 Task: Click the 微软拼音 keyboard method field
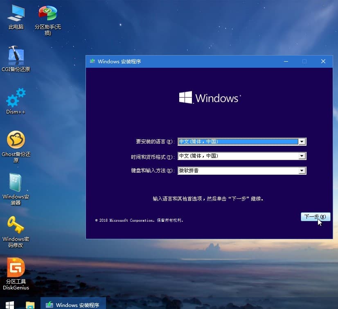click(x=242, y=171)
